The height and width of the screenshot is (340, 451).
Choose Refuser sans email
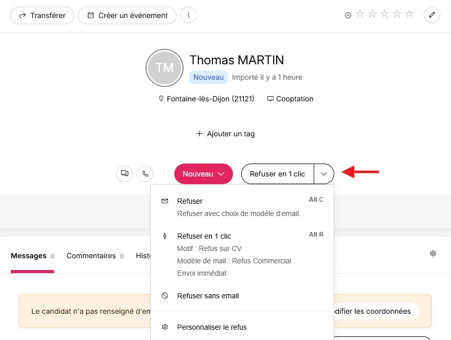pyautogui.click(x=242, y=296)
